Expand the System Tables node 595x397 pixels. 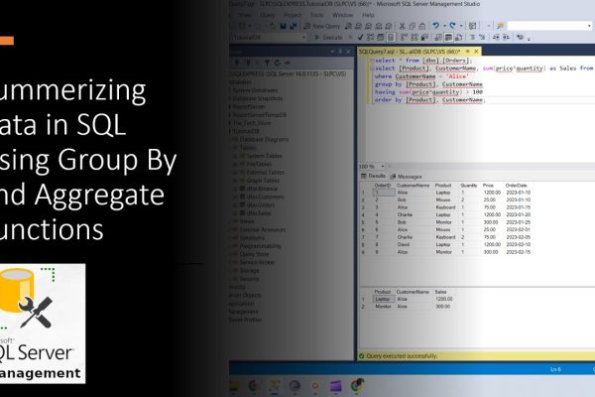click(235, 155)
